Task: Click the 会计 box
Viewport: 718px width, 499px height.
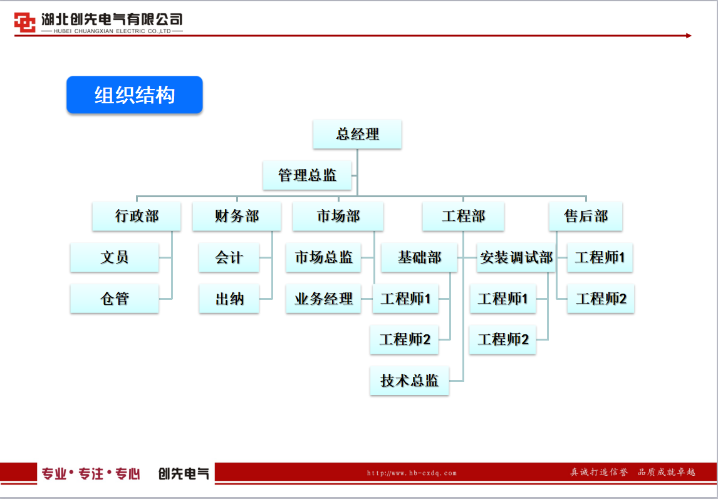Action: tap(229, 257)
